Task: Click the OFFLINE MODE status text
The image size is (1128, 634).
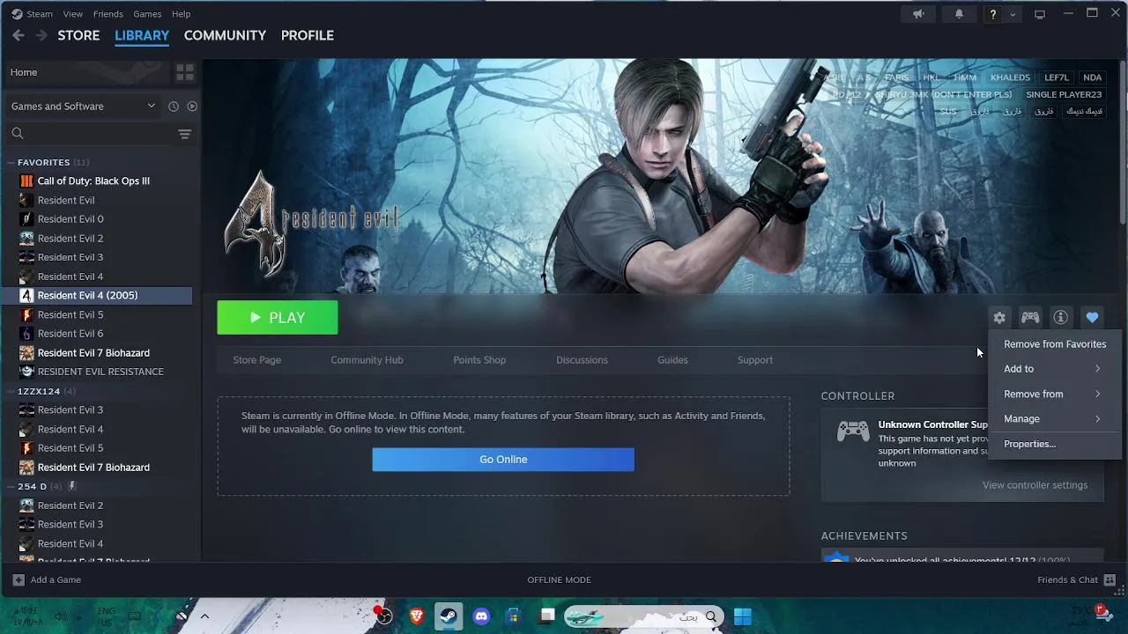Action: point(559,579)
